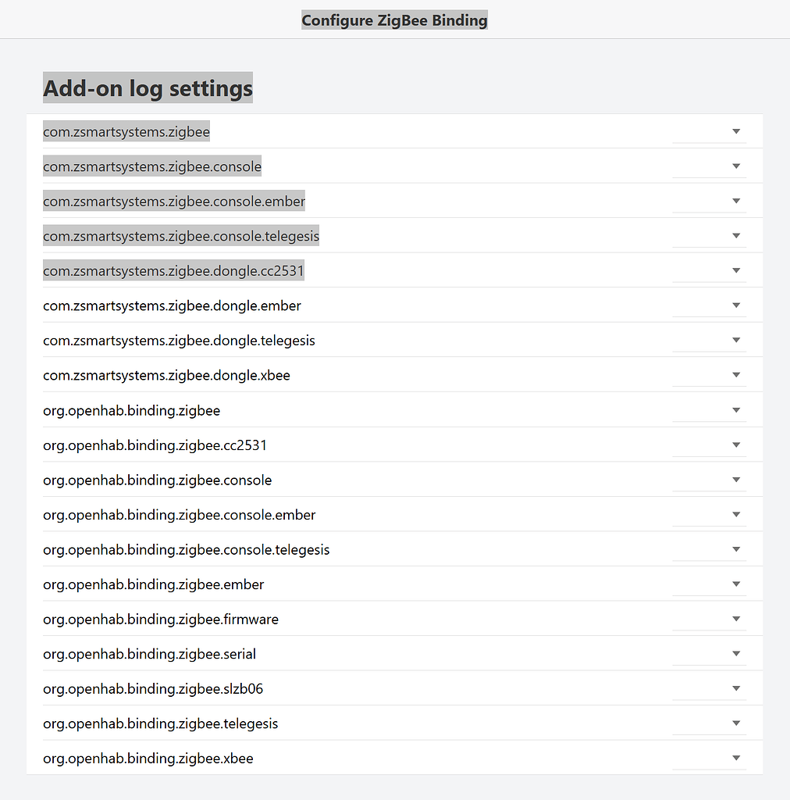
Task: Click the org.openhab.binding.zigbee.ember logger name
Action: (x=153, y=583)
